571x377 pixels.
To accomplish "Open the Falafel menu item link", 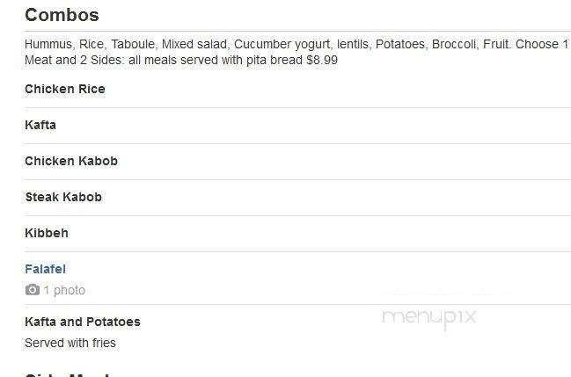I will 45,269.
